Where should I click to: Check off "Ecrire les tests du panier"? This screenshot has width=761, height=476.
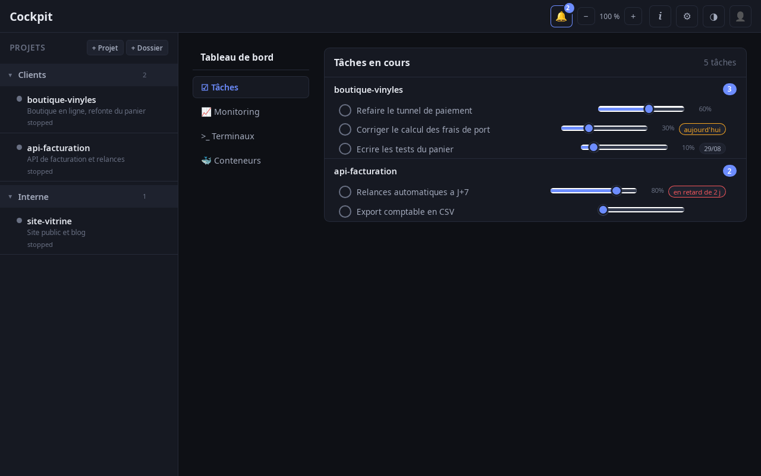tap(345, 149)
